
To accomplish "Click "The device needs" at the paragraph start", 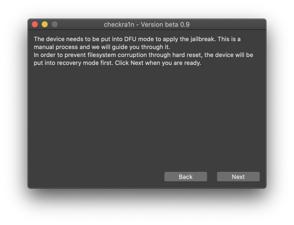I will 56,39.
